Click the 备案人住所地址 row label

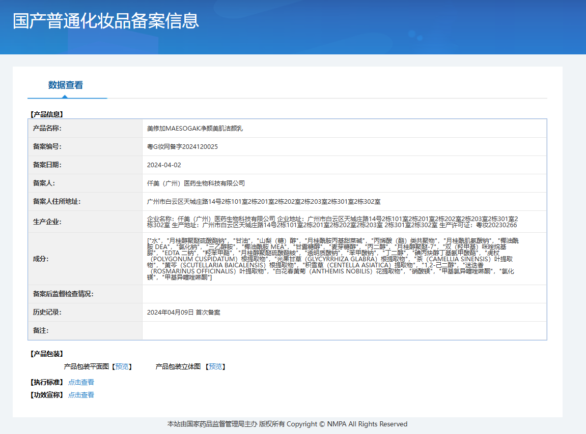pos(57,201)
